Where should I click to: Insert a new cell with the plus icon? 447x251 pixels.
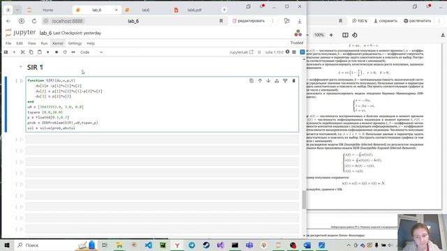[x=14, y=52]
